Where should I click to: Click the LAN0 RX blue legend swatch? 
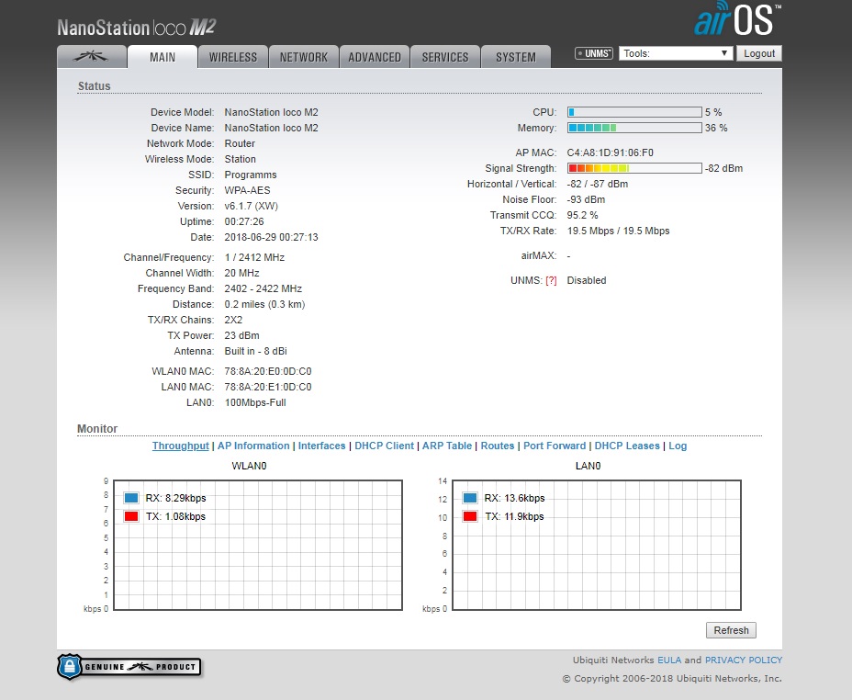[x=470, y=498]
